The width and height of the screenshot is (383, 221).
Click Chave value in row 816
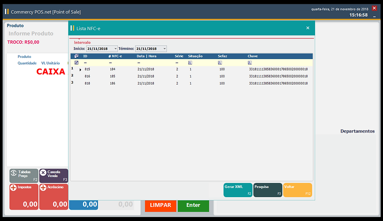pos(278,76)
